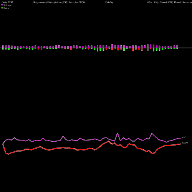This screenshot has width=192, height=192.
Task: Select the 'Price' legend label
Action: [6, 8]
